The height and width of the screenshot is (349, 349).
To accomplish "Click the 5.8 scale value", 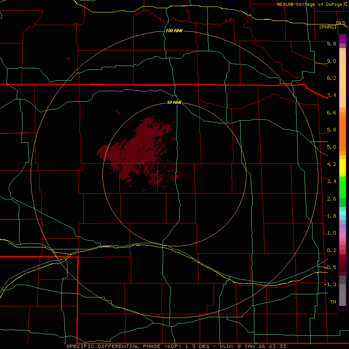I will pyautogui.click(x=332, y=130).
